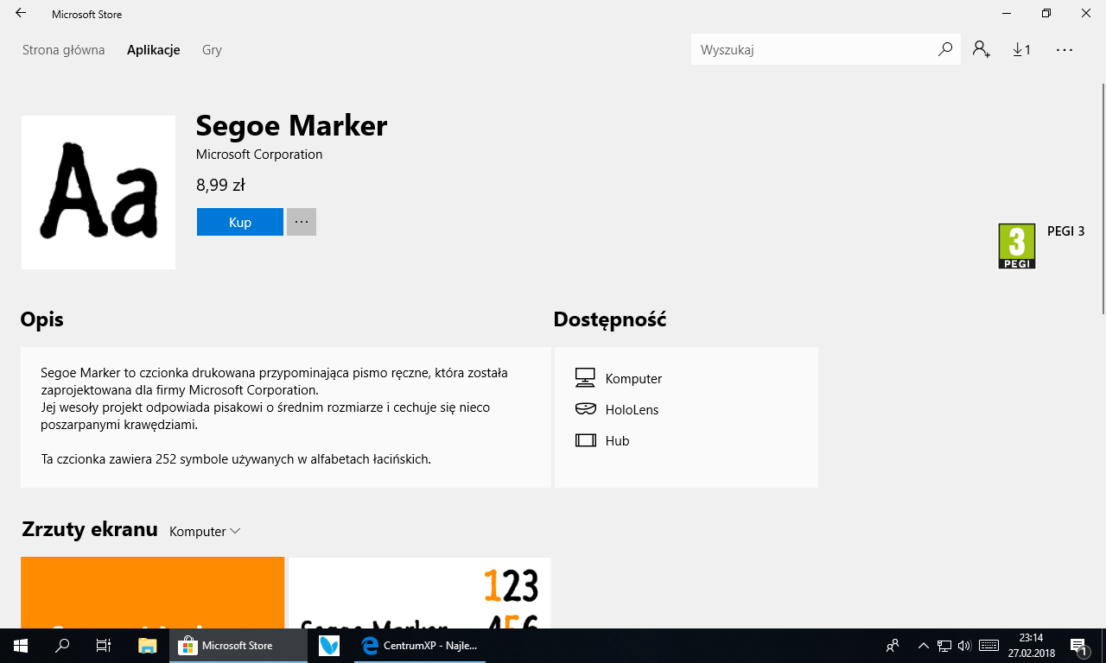This screenshot has width=1106, height=663.
Task: Open the Strona główna tab
Action: coord(64,50)
